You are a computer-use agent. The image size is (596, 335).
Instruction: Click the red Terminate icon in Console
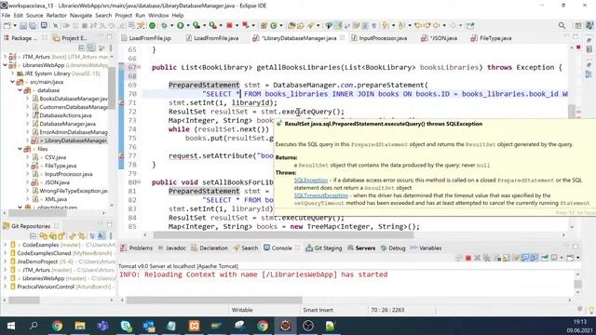467,258
